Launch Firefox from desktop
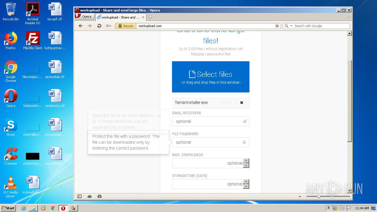This screenshot has height=212, width=377. click(11, 41)
